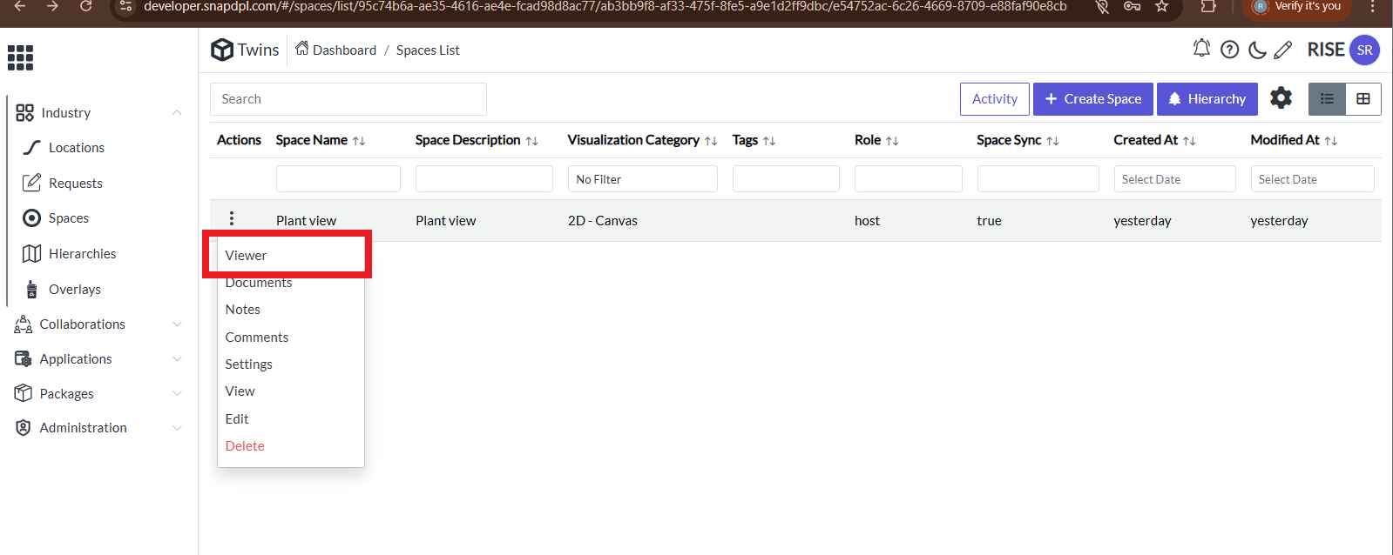Sort by Space Name column
Viewport: 1393px width, 555px height.
pos(359,140)
